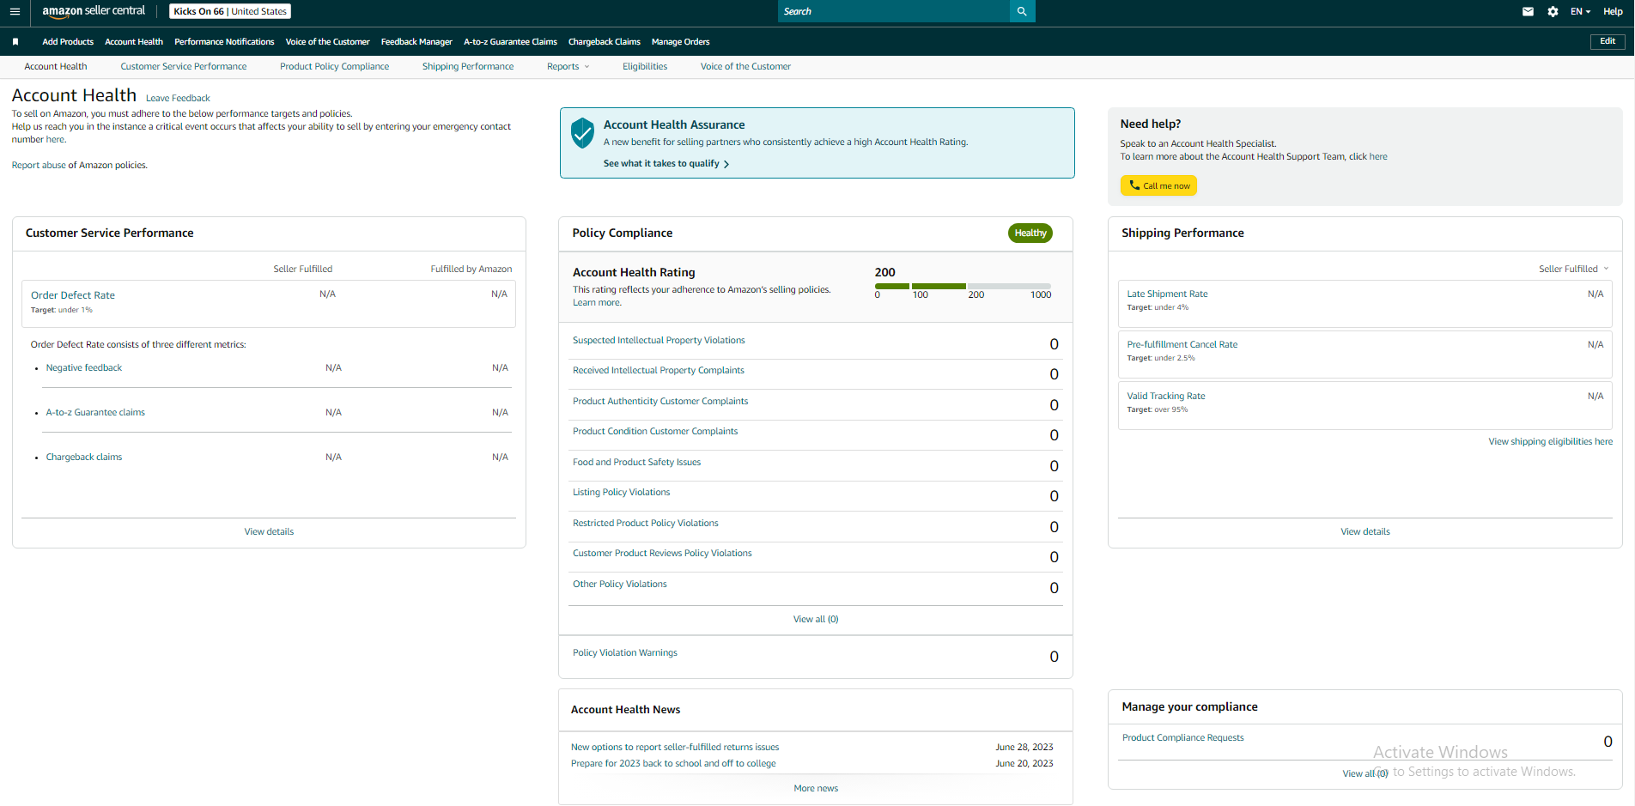Click the emergency contact number 'here' link

[x=55, y=139]
